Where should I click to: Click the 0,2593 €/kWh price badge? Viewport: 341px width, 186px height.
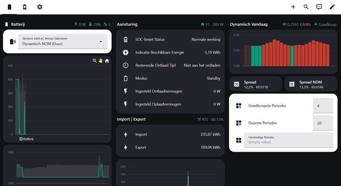pyautogui.click(x=296, y=25)
